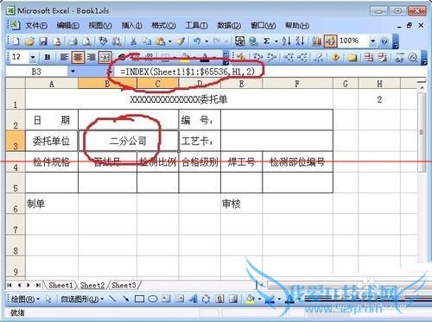This screenshot has height=322, width=432.
Task: Click the Name Box showing B3
Action: point(36,72)
